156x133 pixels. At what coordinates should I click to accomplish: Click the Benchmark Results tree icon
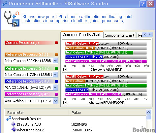[9, 118]
